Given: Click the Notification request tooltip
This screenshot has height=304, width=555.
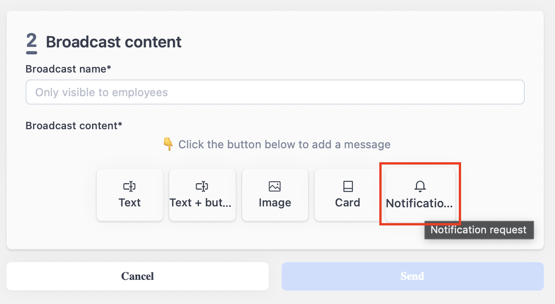Looking at the screenshot, I should (479, 230).
